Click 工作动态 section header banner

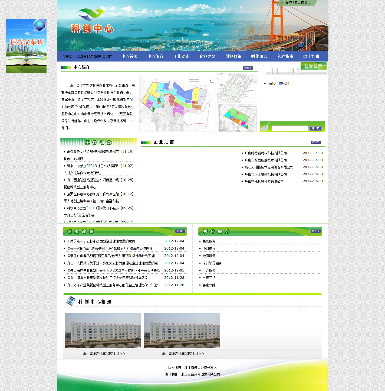(98, 142)
